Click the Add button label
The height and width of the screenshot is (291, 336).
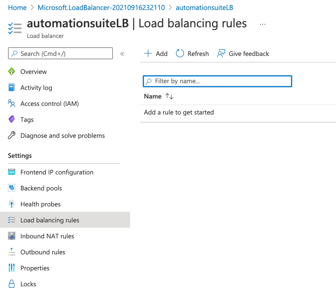click(x=162, y=54)
